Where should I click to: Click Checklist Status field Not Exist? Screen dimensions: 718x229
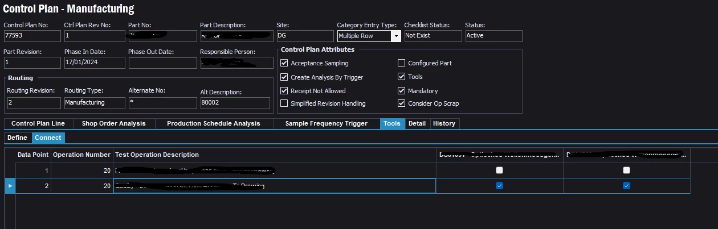point(433,36)
